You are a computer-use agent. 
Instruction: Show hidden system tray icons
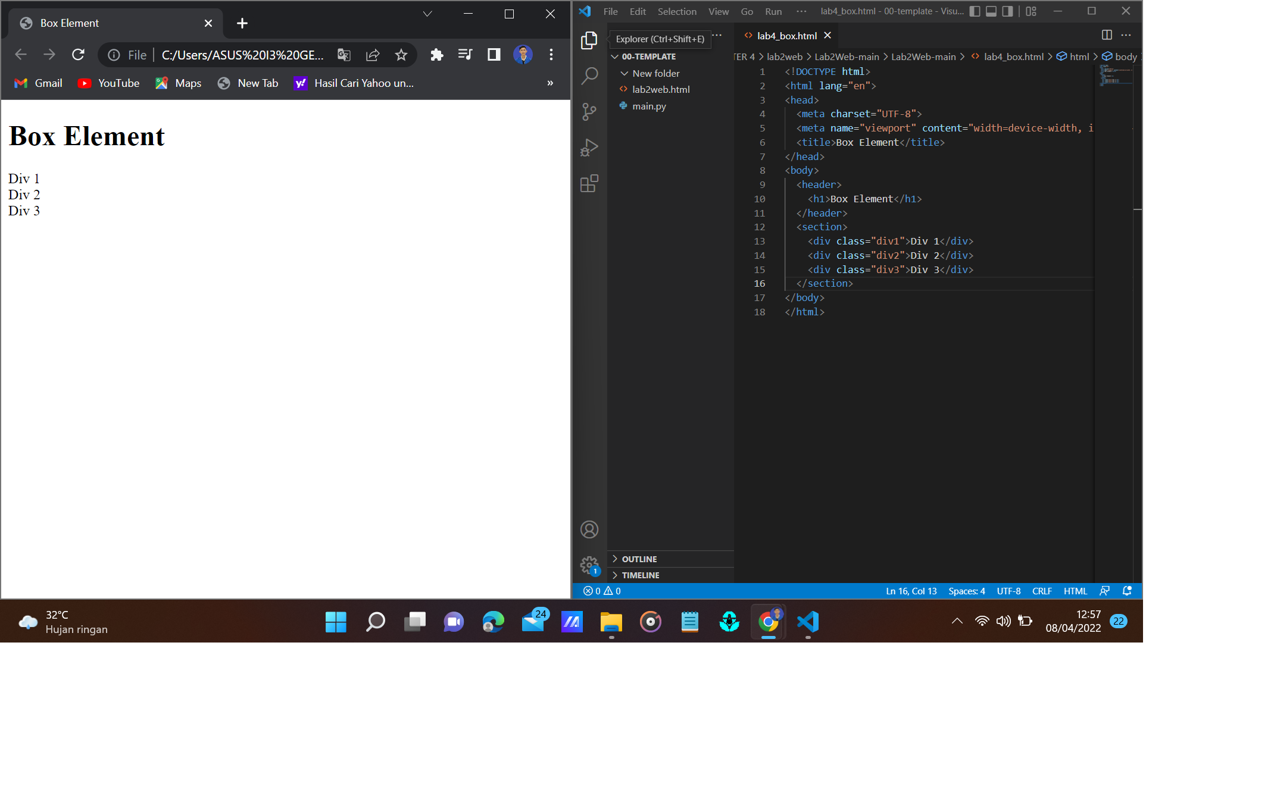click(x=957, y=621)
